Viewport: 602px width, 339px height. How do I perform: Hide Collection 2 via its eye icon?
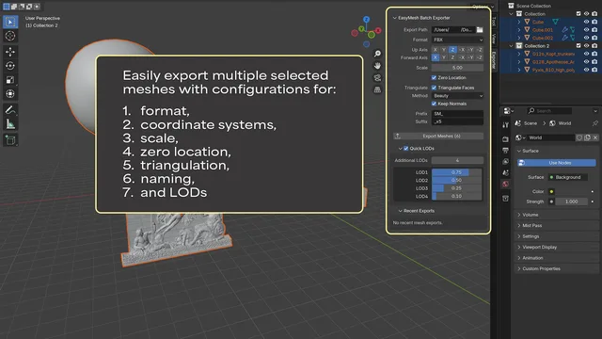click(x=586, y=46)
